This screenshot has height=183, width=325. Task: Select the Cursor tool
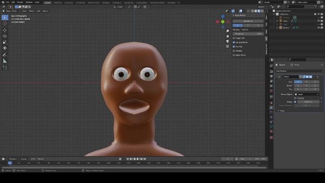[5, 23]
